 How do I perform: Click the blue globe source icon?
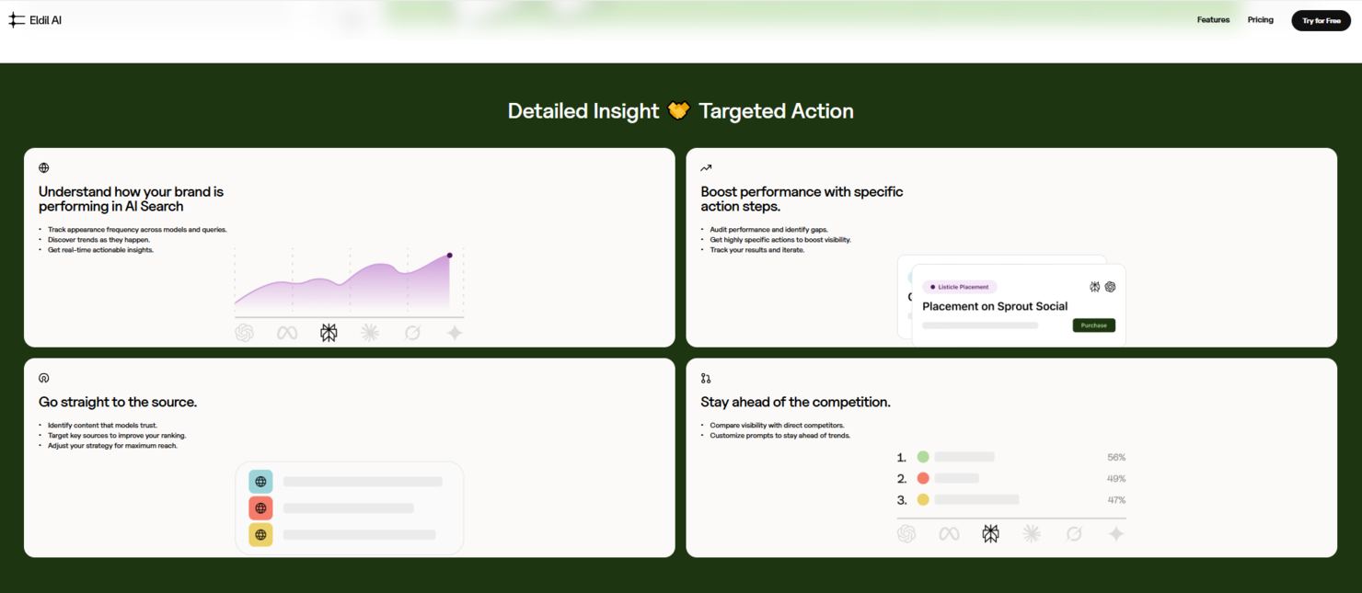coord(260,481)
